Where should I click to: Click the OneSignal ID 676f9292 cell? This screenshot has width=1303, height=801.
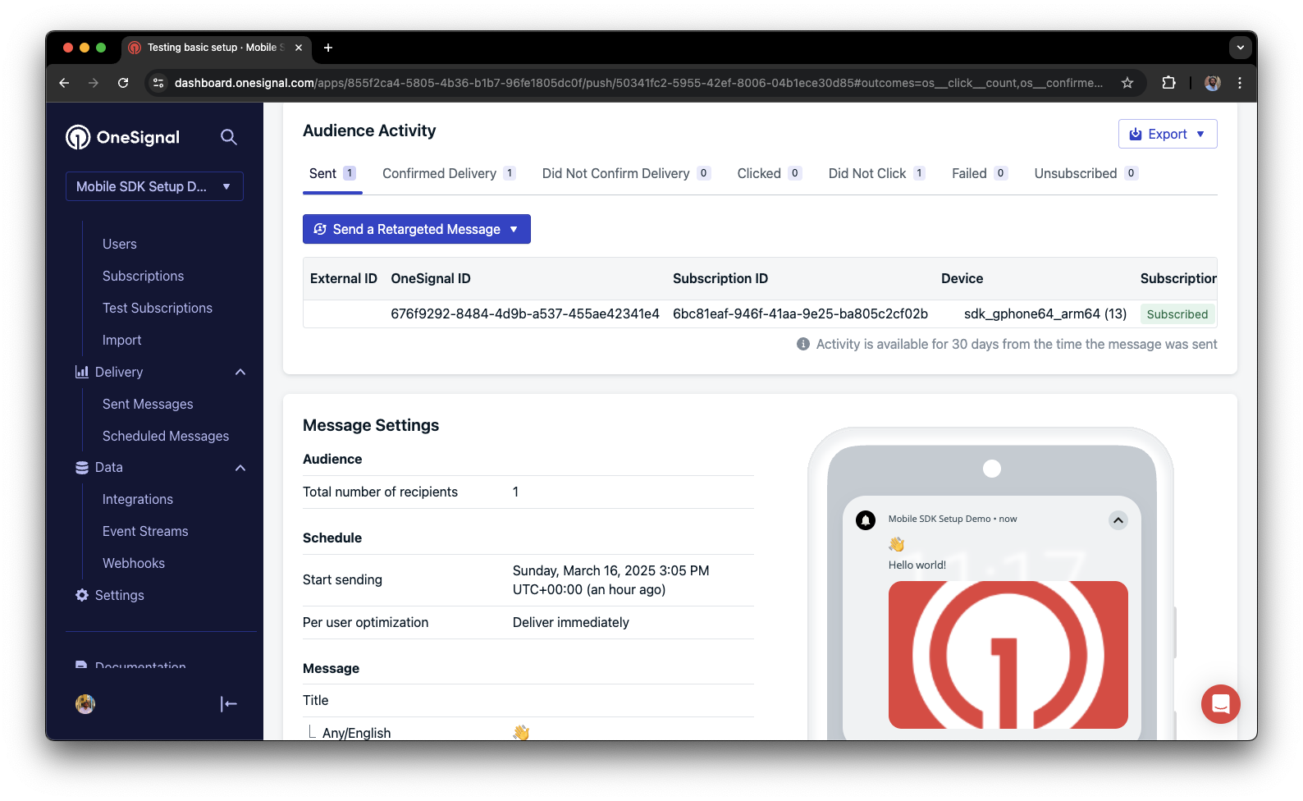[x=525, y=314]
